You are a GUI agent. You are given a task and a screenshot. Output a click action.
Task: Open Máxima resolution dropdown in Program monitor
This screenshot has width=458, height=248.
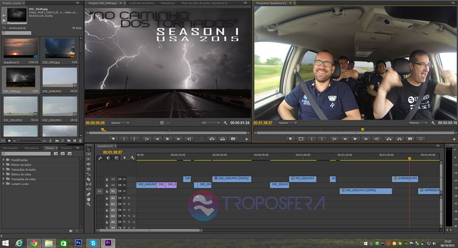click(x=418, y=123)
